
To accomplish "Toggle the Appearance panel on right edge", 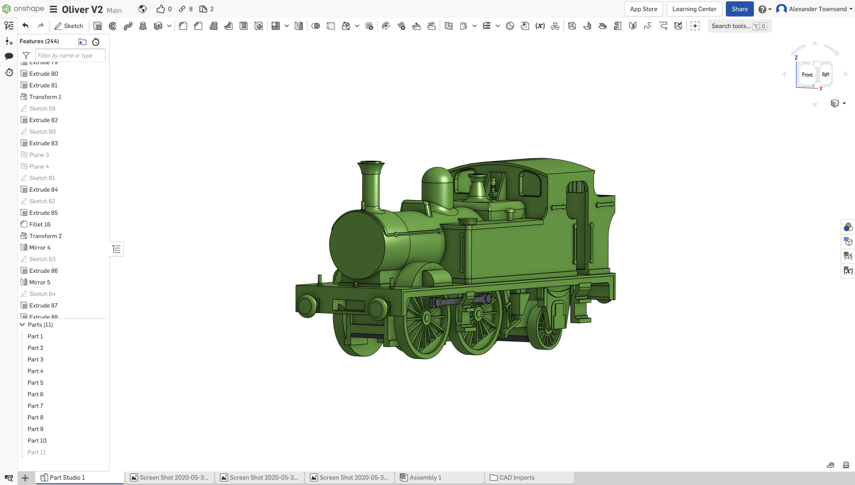I will tap(848, 227).
